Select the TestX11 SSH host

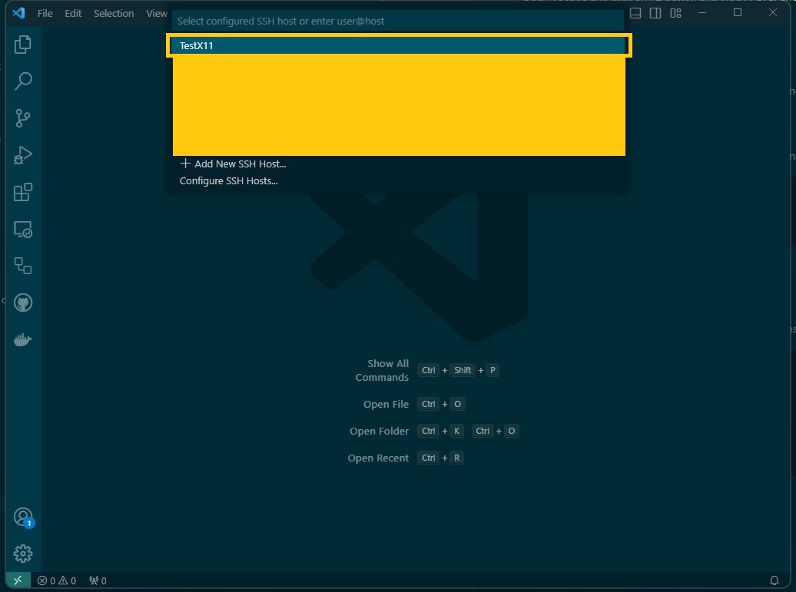(397, 45)
